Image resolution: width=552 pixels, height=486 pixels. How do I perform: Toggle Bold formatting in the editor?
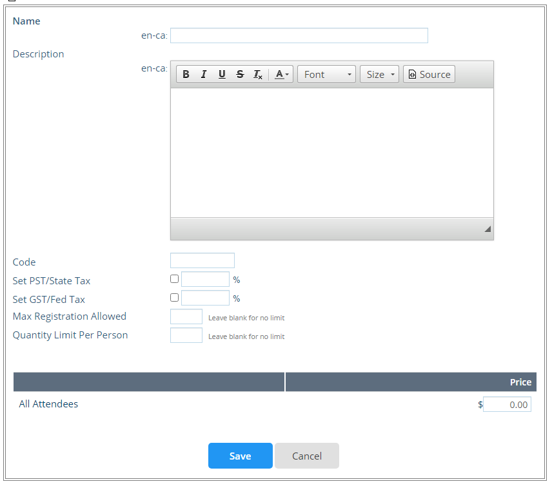(186, 75)
